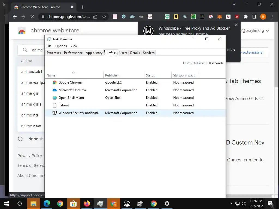This screenshot has width=279, height=209.
Task: Open Firefox from the taskbar
Action: point(87,204)
